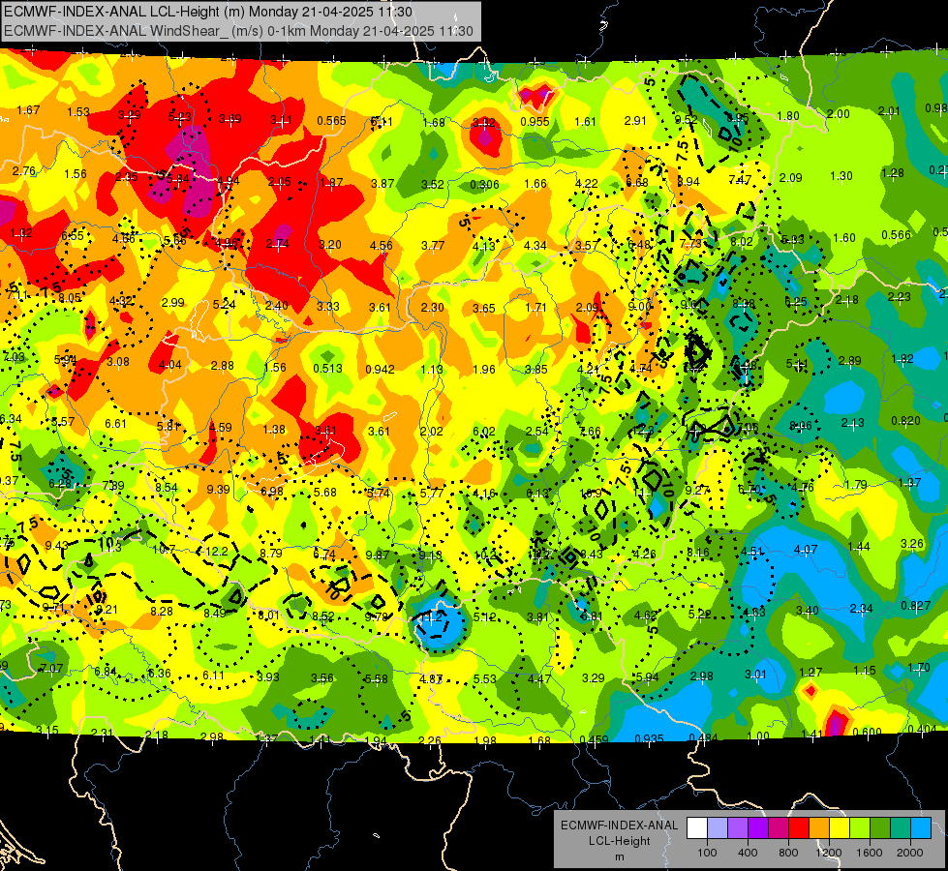
Task: Click the shear value 7.39
Action: click(113, 486)
